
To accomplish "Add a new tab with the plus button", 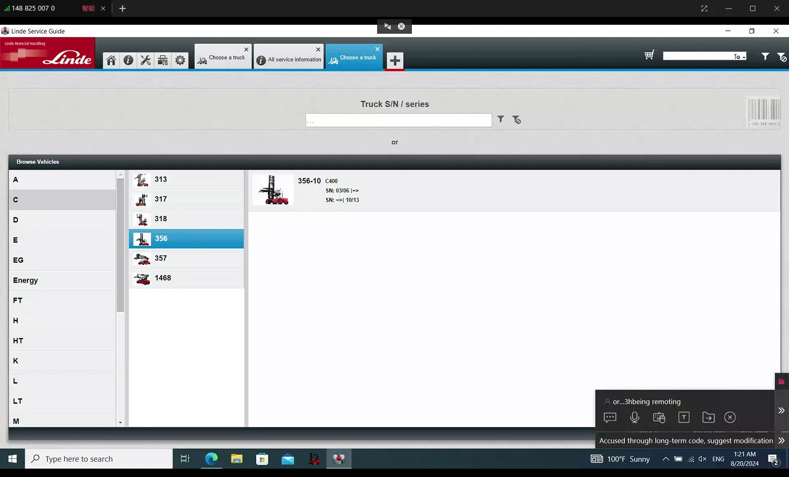I will (x=395, y=61).
